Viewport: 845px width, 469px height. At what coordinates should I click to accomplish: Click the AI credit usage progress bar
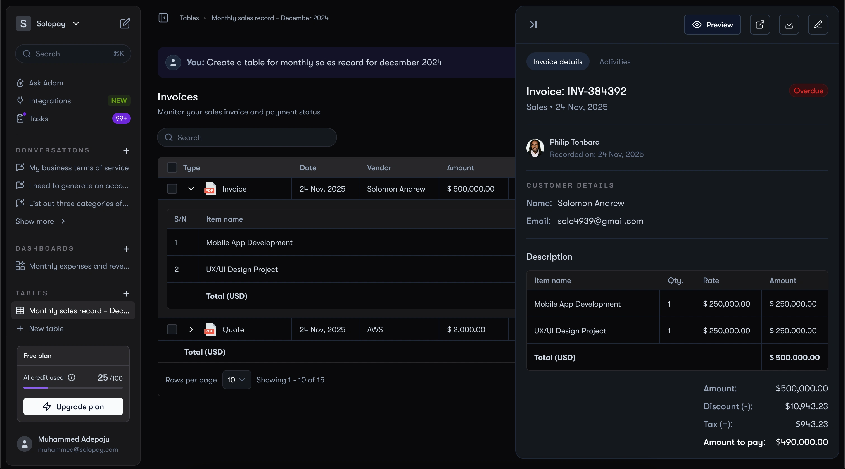coord(73,388)
